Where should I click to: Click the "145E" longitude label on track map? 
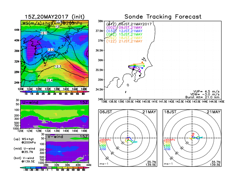point(221,102)
